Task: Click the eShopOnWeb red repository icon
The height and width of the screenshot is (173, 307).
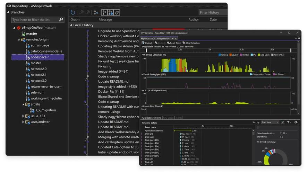Action: [19, 28]
